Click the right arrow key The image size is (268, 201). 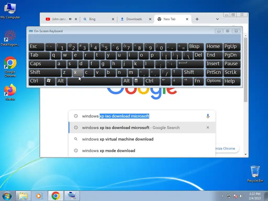coord(187,82)
